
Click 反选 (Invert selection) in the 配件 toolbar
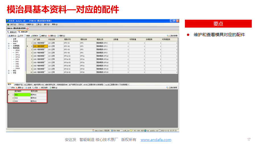[35, 88]
